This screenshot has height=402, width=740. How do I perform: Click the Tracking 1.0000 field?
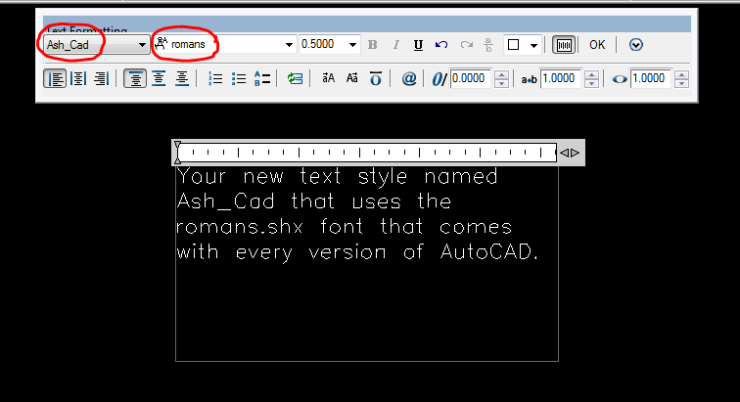[561, 78]
